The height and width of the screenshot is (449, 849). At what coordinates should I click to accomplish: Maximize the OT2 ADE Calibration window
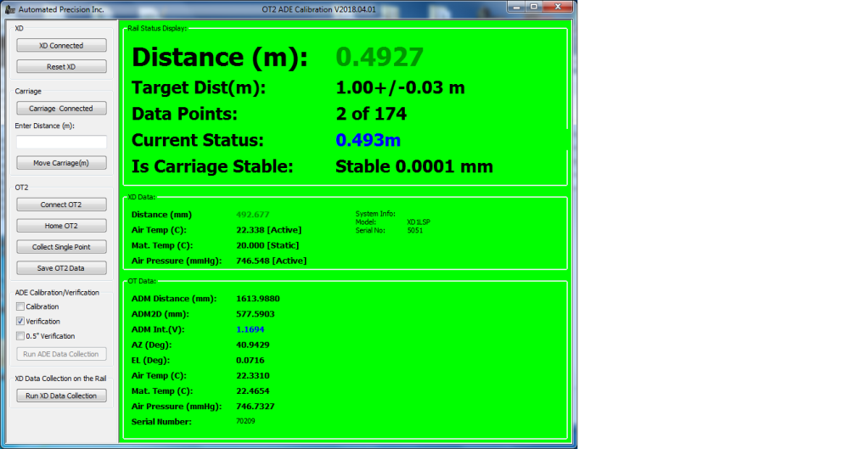coord(534,7)
